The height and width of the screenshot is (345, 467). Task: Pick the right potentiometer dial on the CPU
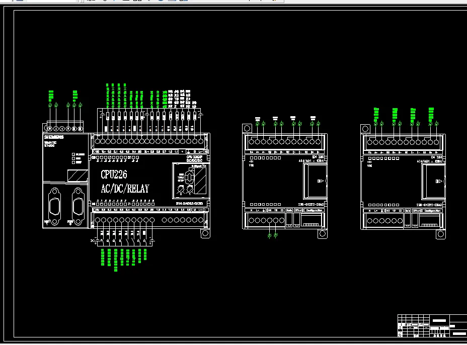190,189
